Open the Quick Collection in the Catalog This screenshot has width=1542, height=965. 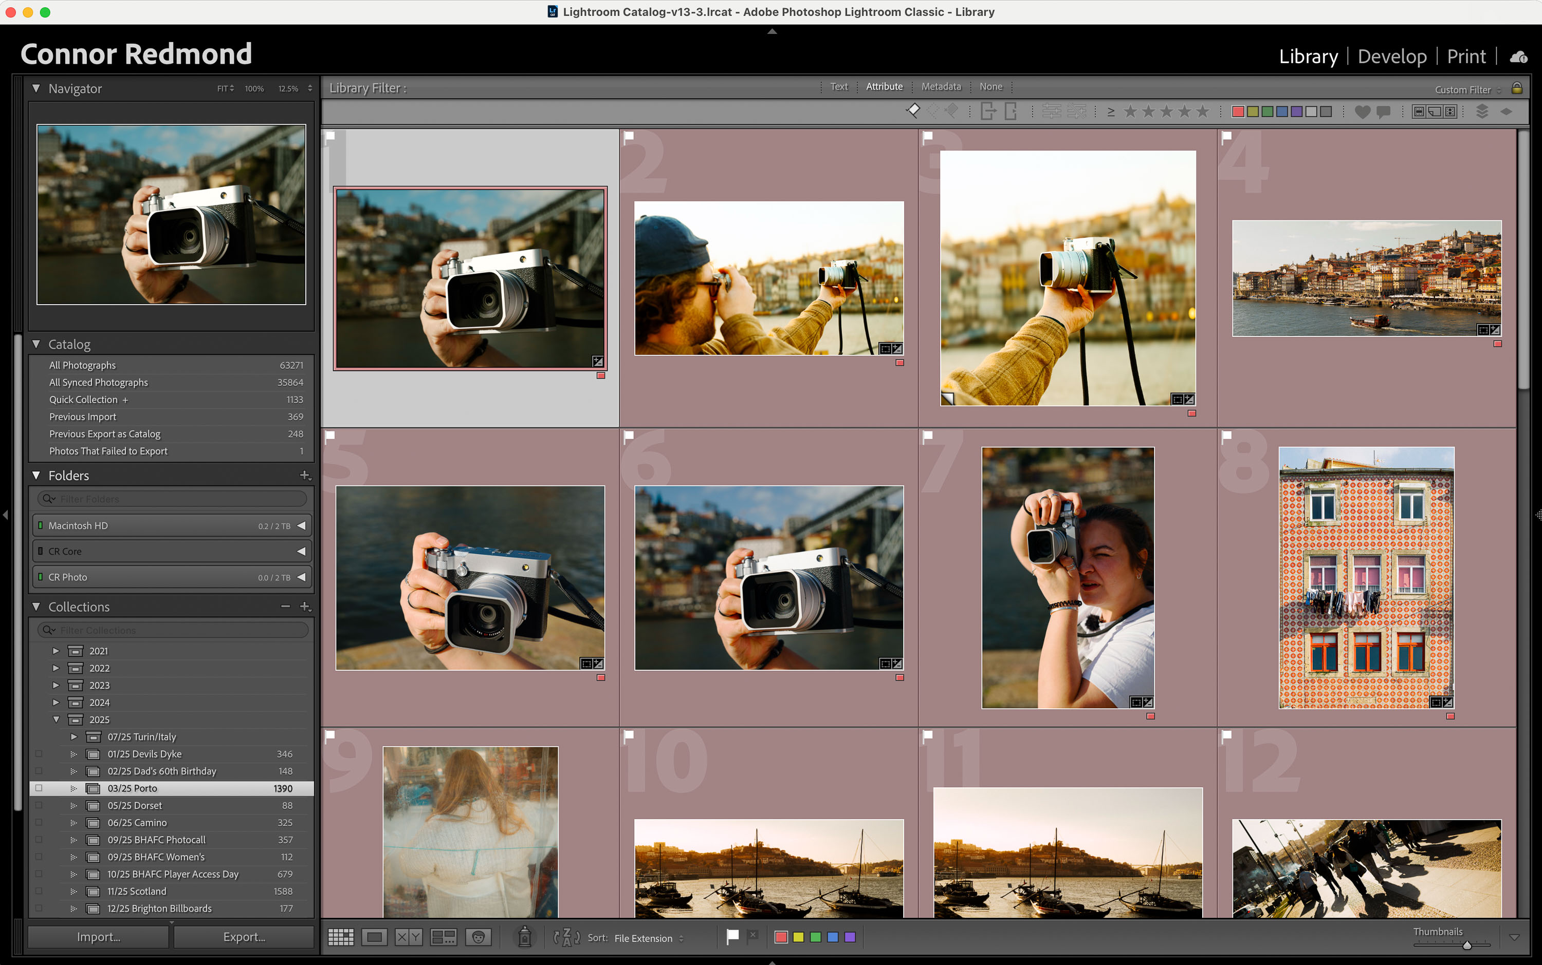tap(171, 400)
